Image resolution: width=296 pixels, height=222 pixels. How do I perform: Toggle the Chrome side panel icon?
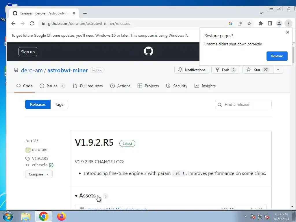[270, 23]
